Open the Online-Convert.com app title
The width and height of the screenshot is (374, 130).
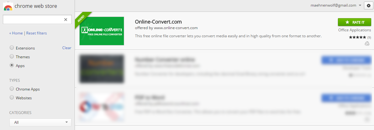point(158,22)
